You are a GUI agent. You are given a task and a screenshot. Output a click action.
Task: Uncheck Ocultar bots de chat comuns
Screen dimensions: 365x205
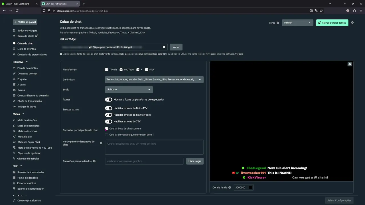point(106,129)
